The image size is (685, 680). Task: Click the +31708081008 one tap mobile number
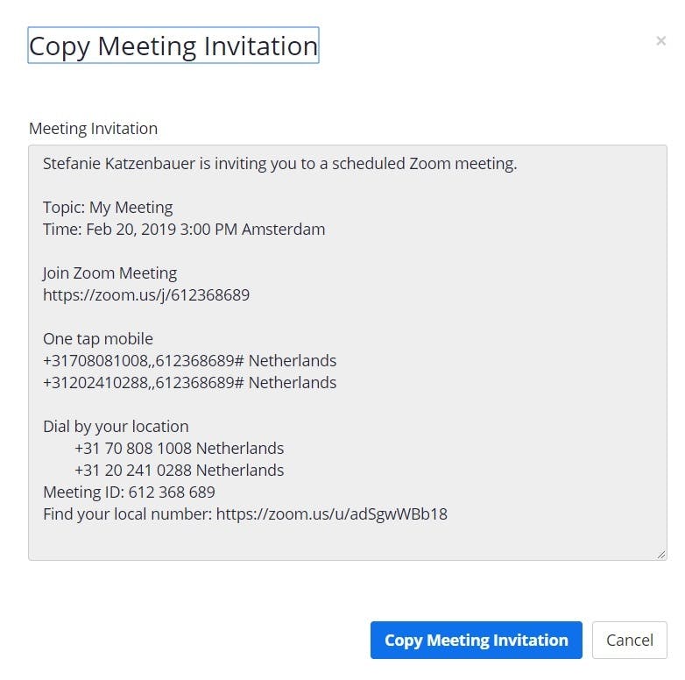click(x=189, y=360)
